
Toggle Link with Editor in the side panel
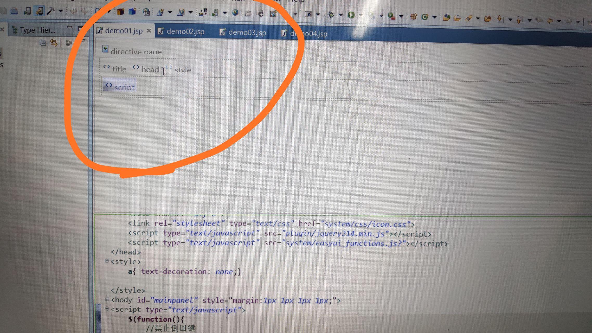[x=54, y=43]
